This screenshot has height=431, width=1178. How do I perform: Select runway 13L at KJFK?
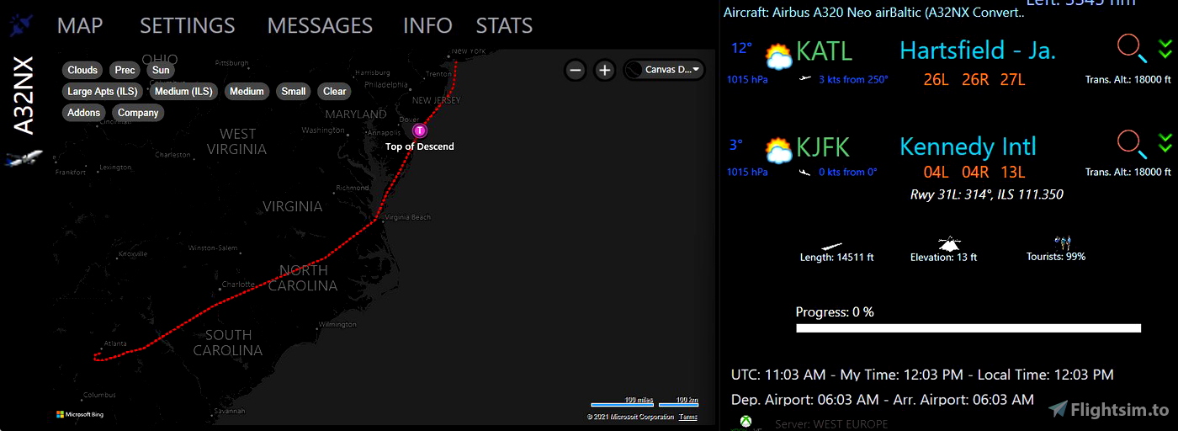(x=1012, y=173)
